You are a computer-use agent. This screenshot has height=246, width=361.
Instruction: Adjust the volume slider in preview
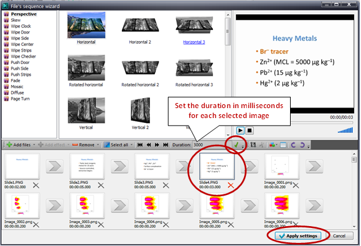tap(345, 130)
